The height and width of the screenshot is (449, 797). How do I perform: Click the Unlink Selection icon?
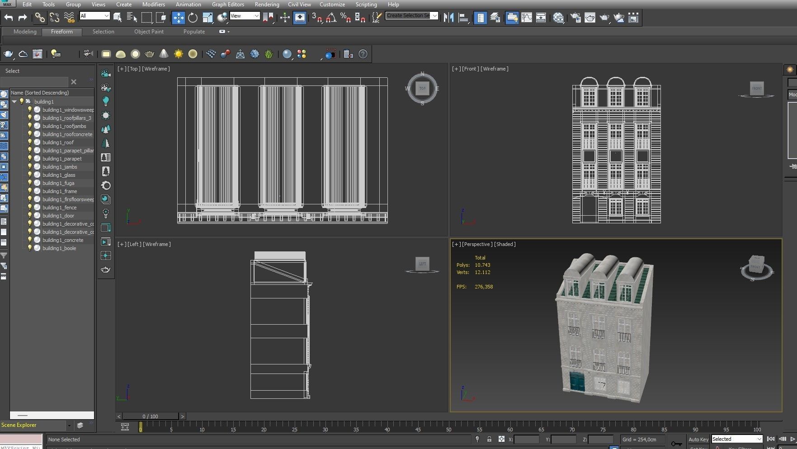pos(54,18)
